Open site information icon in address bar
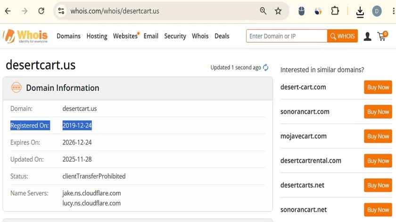The width and height of the screenshot is (396, 222). pos(61,11)
